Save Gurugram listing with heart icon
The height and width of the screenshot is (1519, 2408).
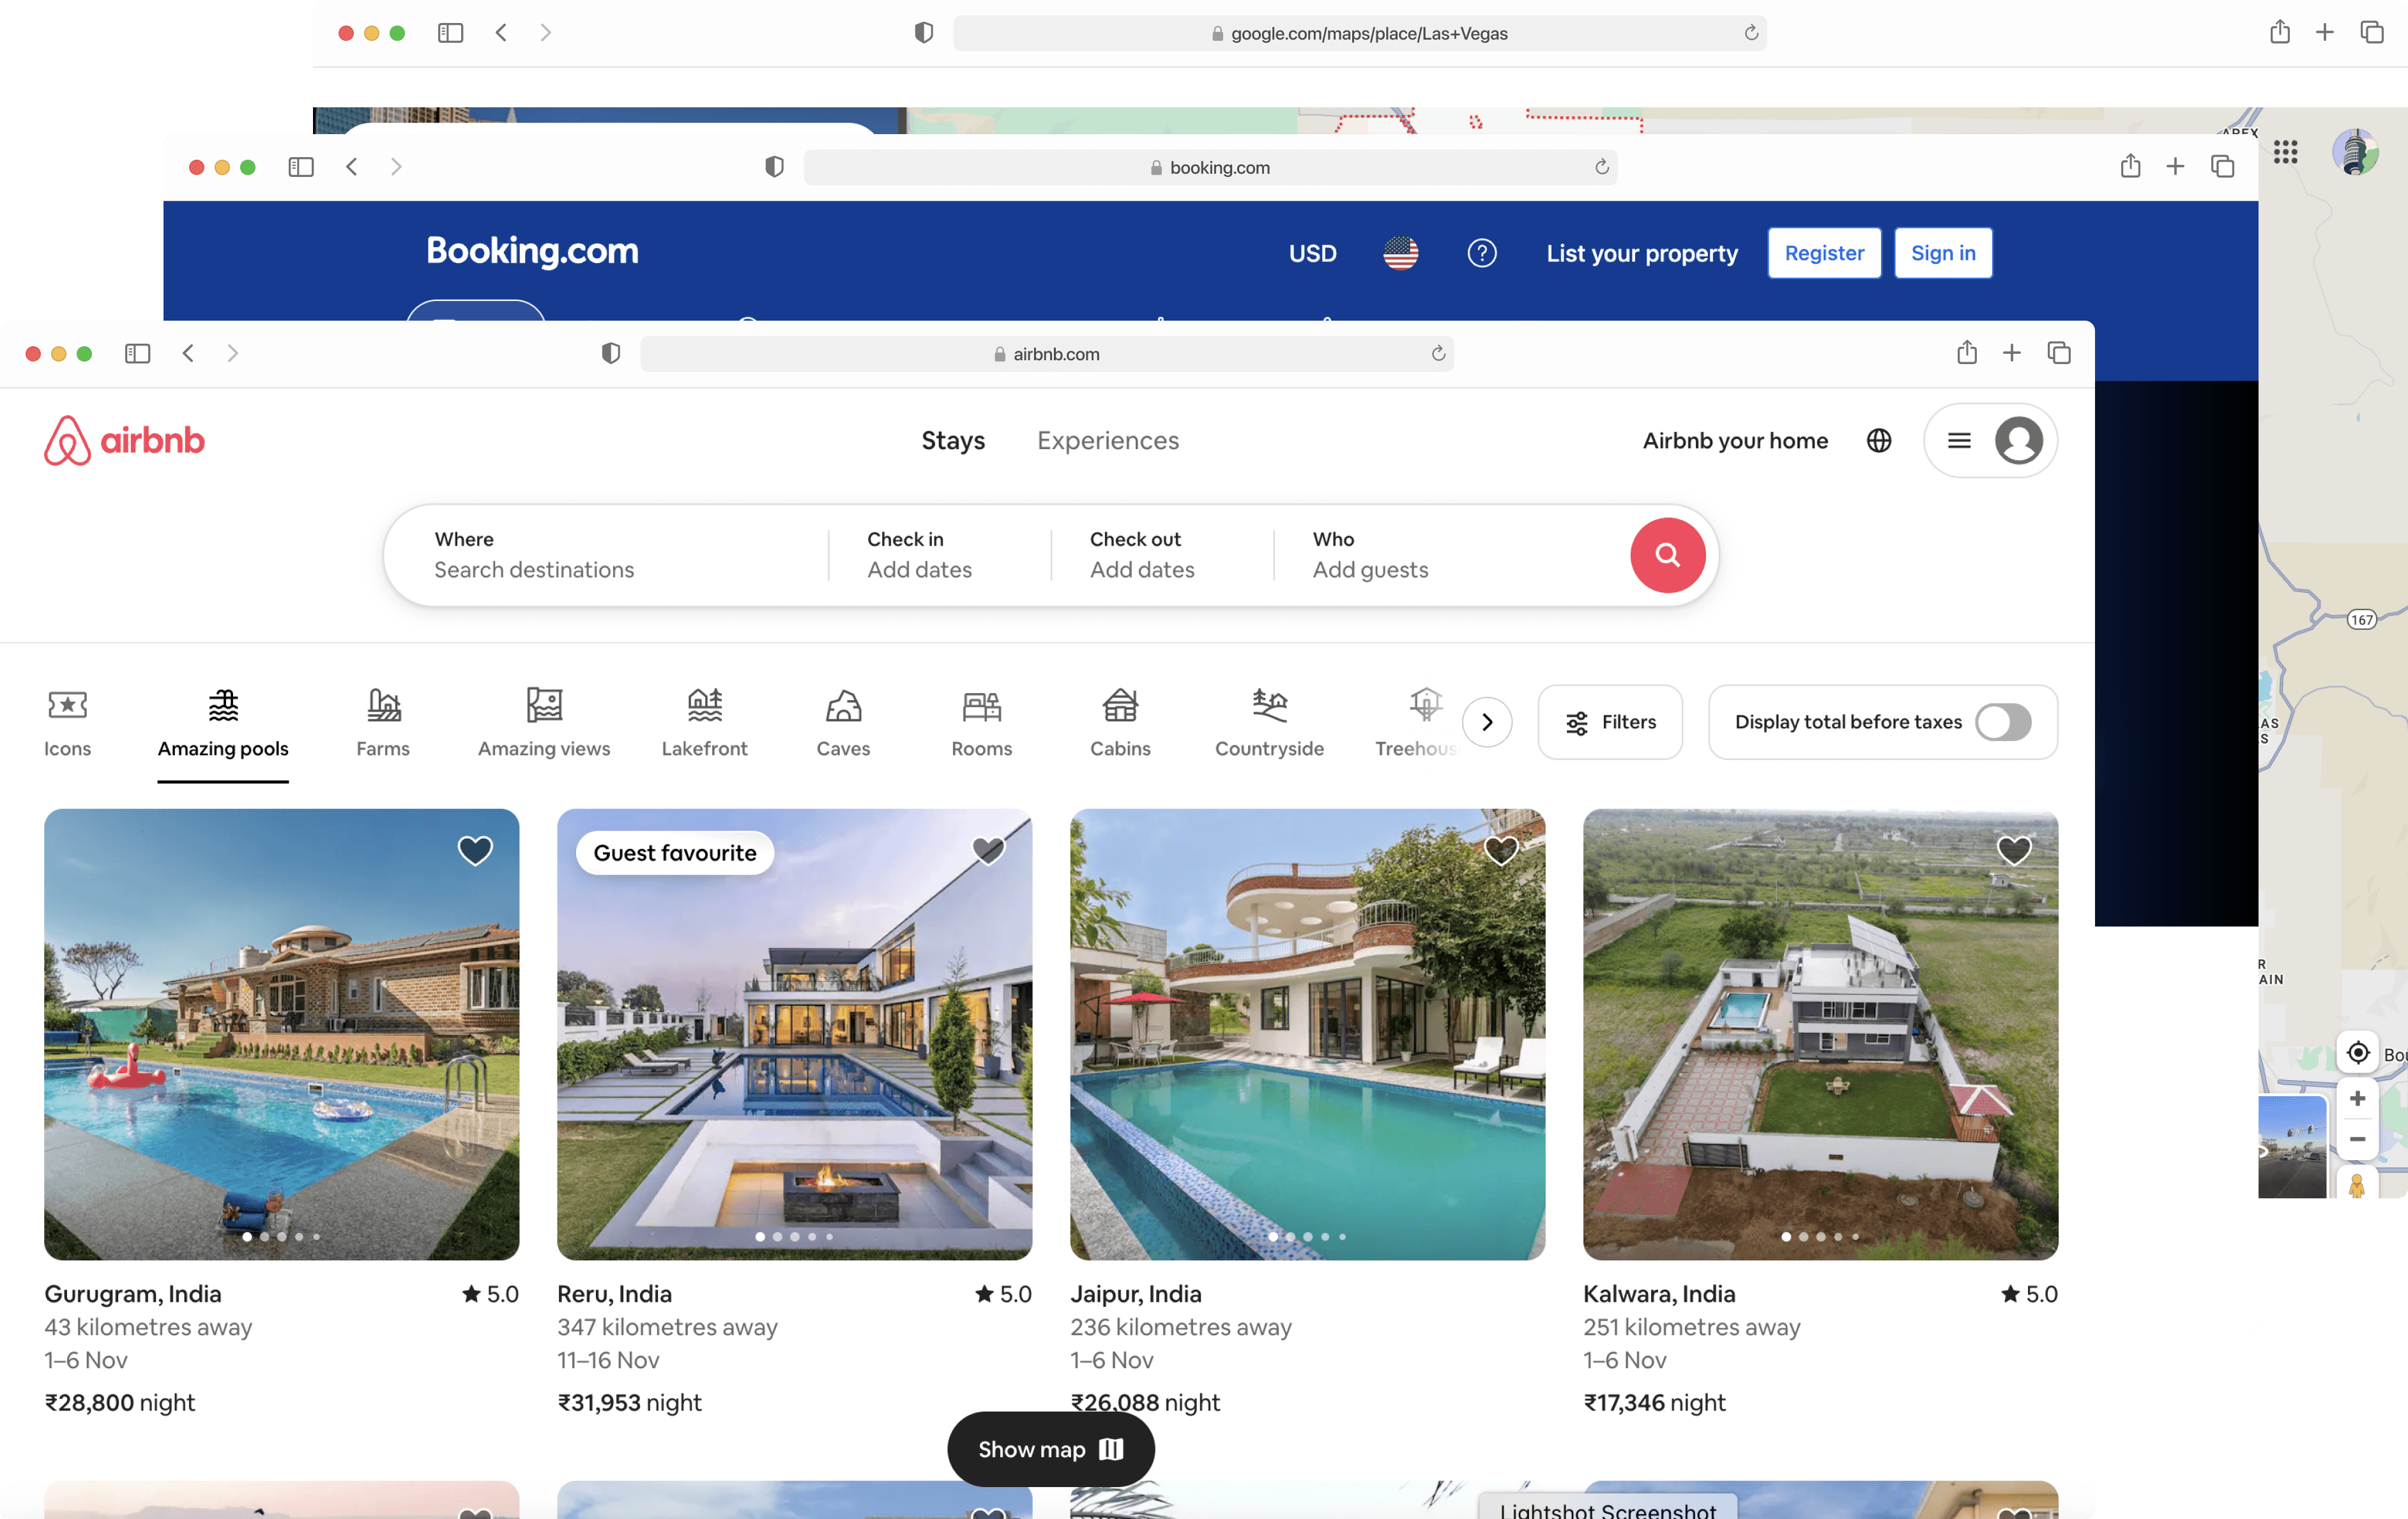point(475,850)
